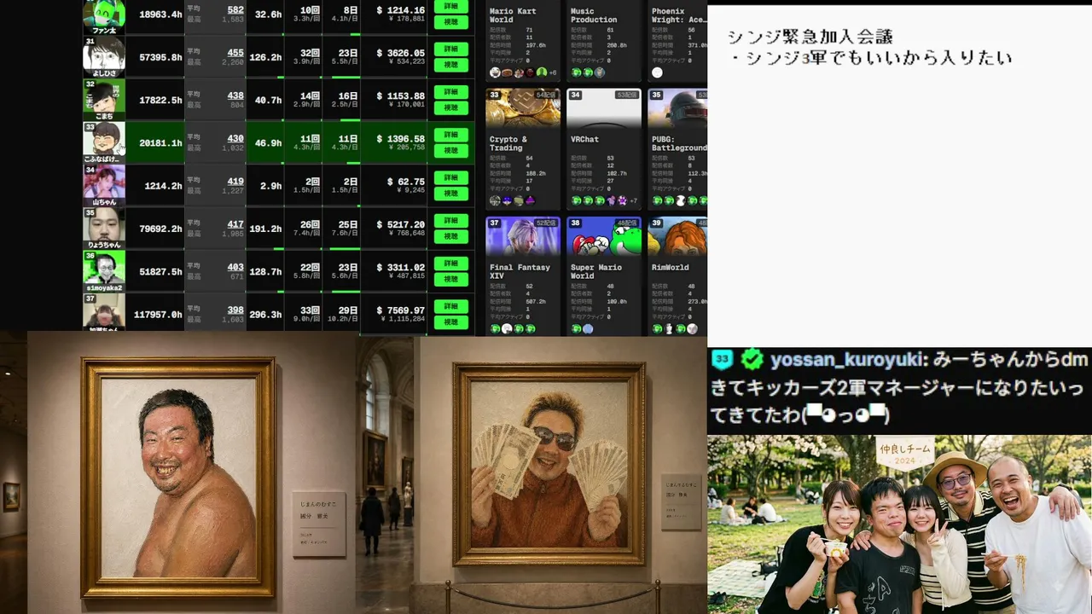
Task: Click the underlined average viewers 398
Action: point(235,310)
